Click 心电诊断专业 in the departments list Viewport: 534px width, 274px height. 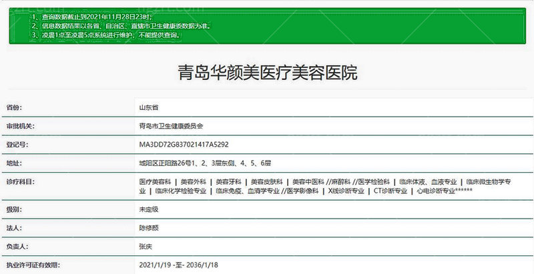436,191
